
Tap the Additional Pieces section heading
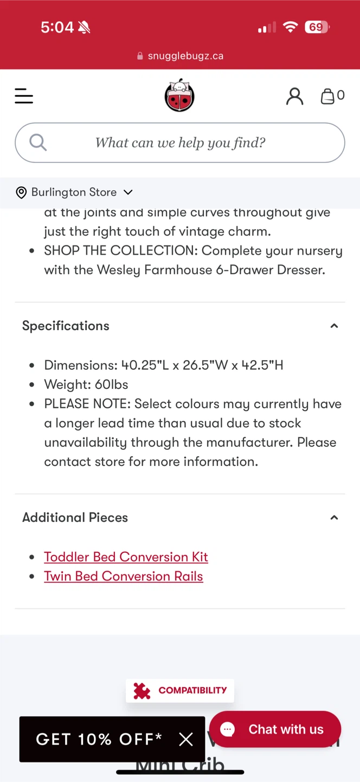[x=75, y=518]
